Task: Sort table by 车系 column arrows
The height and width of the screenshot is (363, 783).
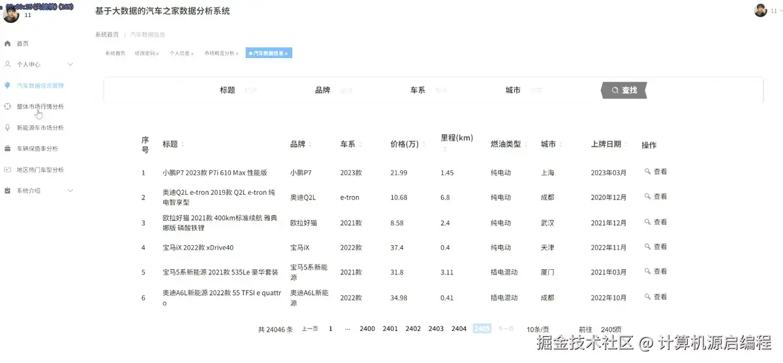Action: [x=360, y=145]
